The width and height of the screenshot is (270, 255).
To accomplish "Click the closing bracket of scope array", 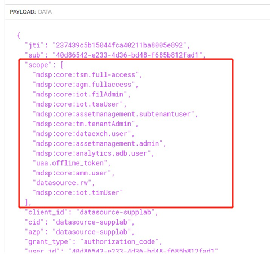I will point(28,203).
